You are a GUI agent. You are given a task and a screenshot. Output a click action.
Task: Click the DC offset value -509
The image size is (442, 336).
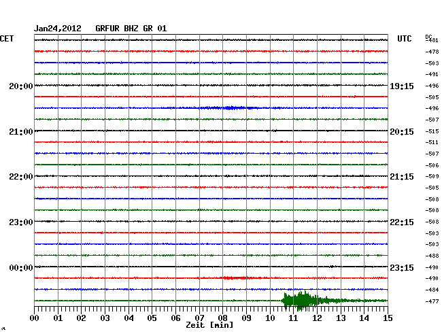tap(432, 176)
